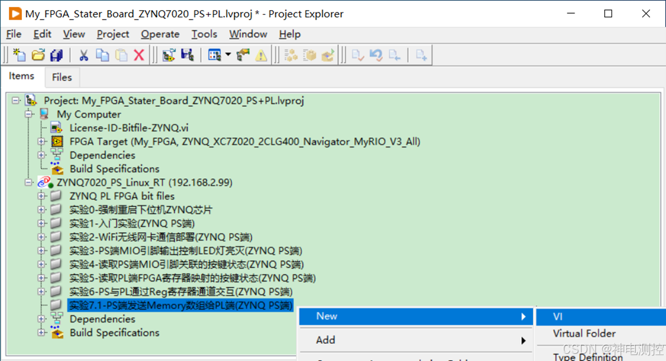
Task: Click the My Computer icon
Action: tap(44, 114)
